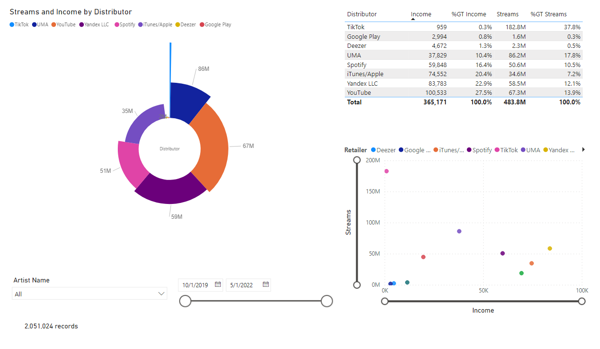Click the yellow Yandex scatter point

[550, 248]
